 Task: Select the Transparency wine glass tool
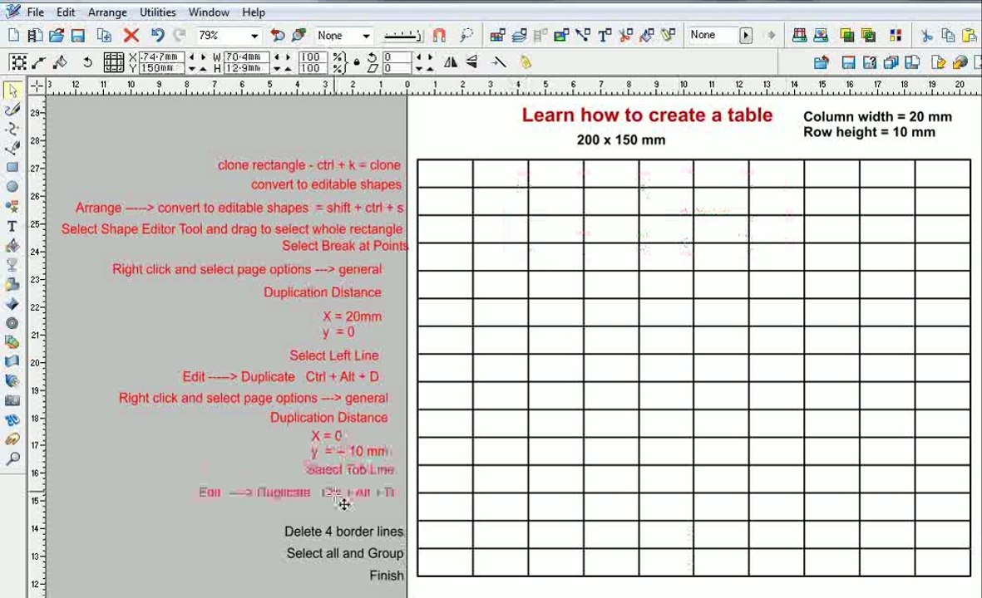12,265
